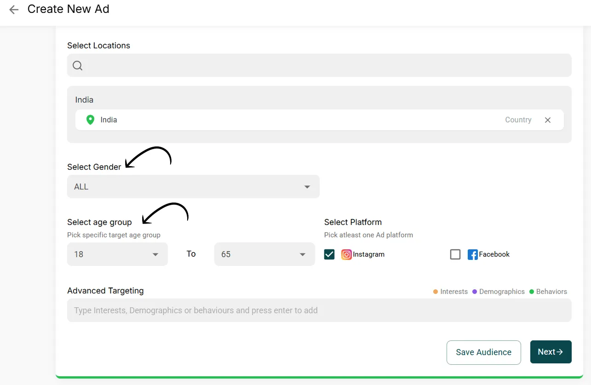Expand the minimum age dropdown set to 18
The width and height of the screenshot is (591, 385).
(x=117, y=254)
